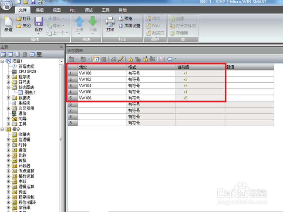Switch to the 帮助 ribbon tab
The width and height of the screenshot is (283, 212).
point(122,10)
